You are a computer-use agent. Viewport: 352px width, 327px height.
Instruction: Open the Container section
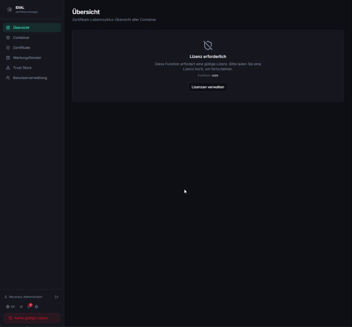click(x=32, y=38)
